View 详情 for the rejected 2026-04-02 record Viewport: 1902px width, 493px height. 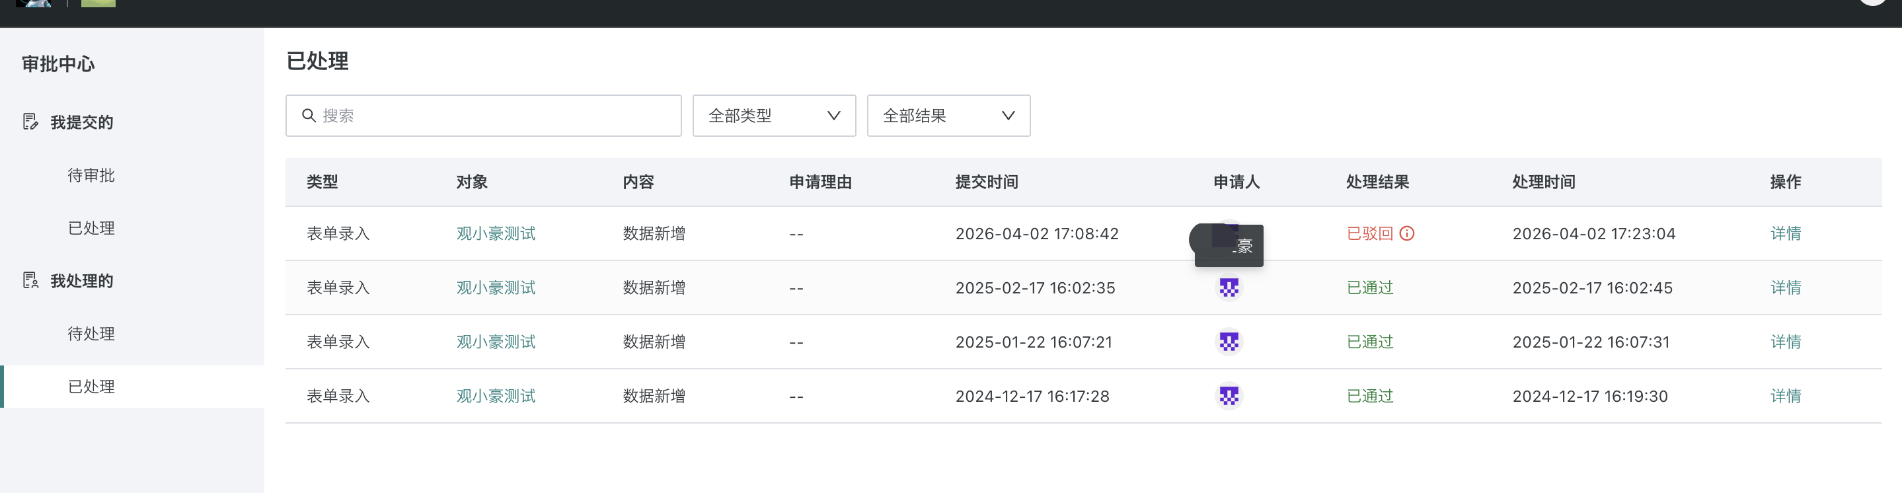(x=1785, y=233)
